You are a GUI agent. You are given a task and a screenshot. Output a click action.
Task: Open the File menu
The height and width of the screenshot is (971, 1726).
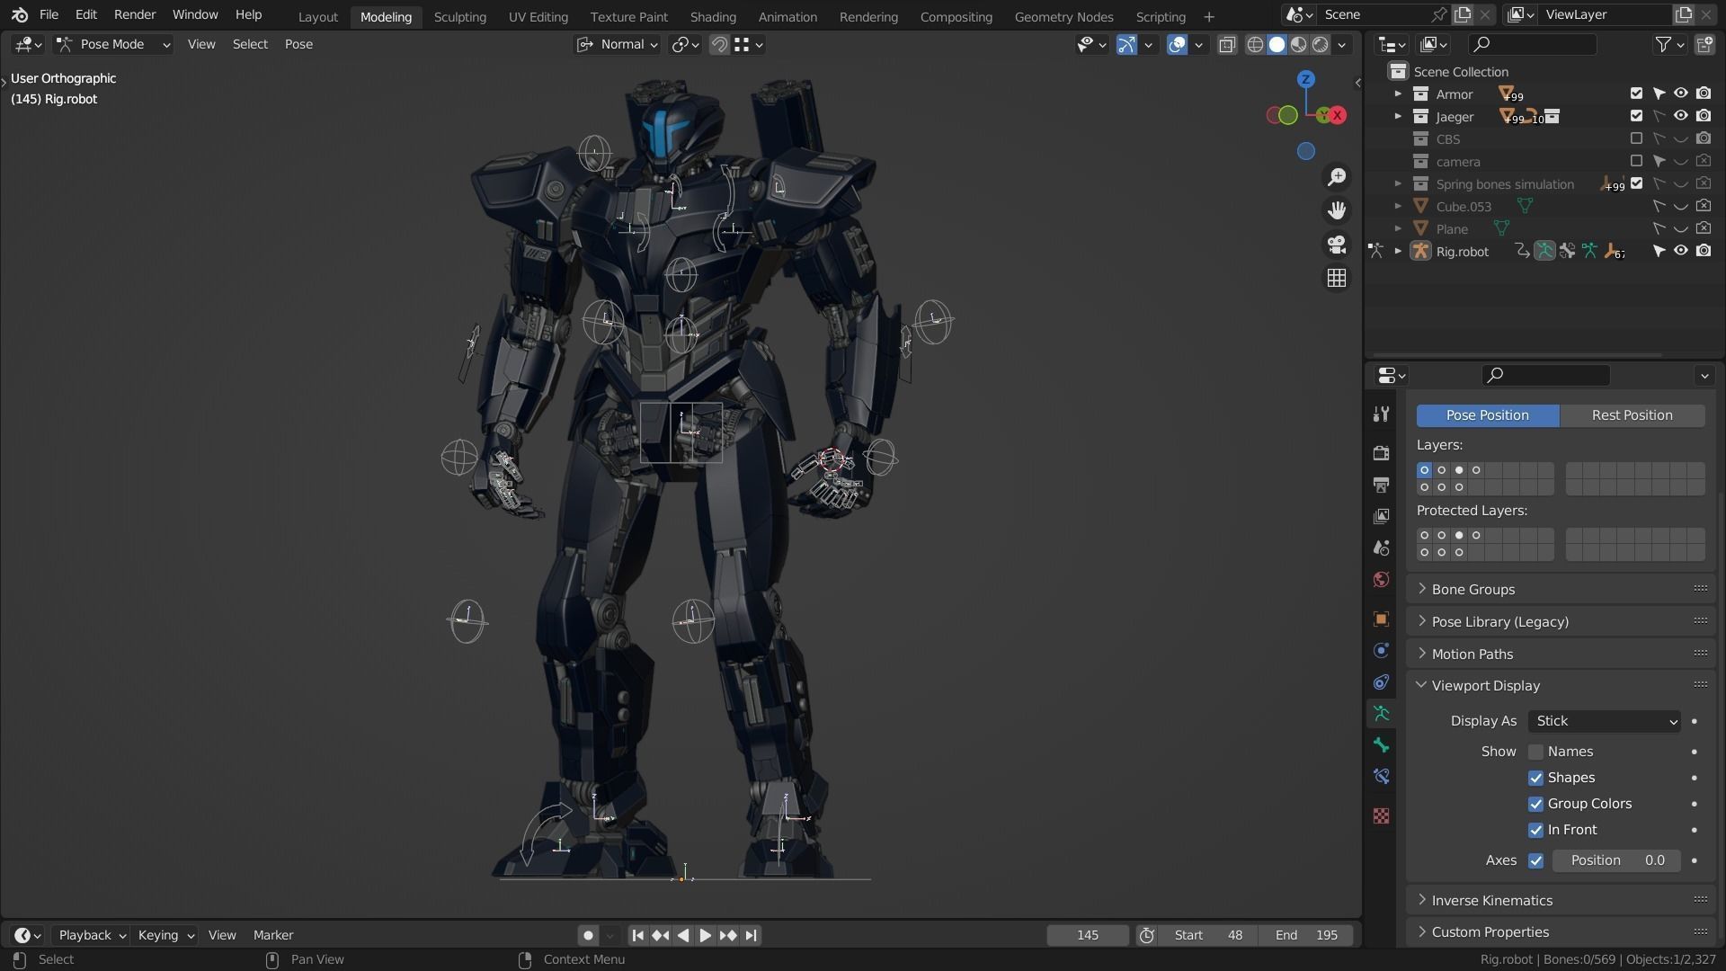[x=49, y=14]
